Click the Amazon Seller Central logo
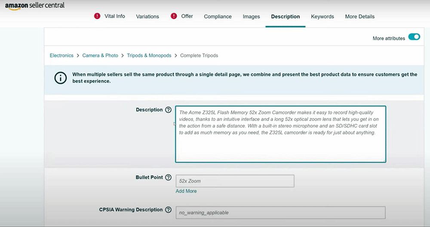 (x=34, y=5)
